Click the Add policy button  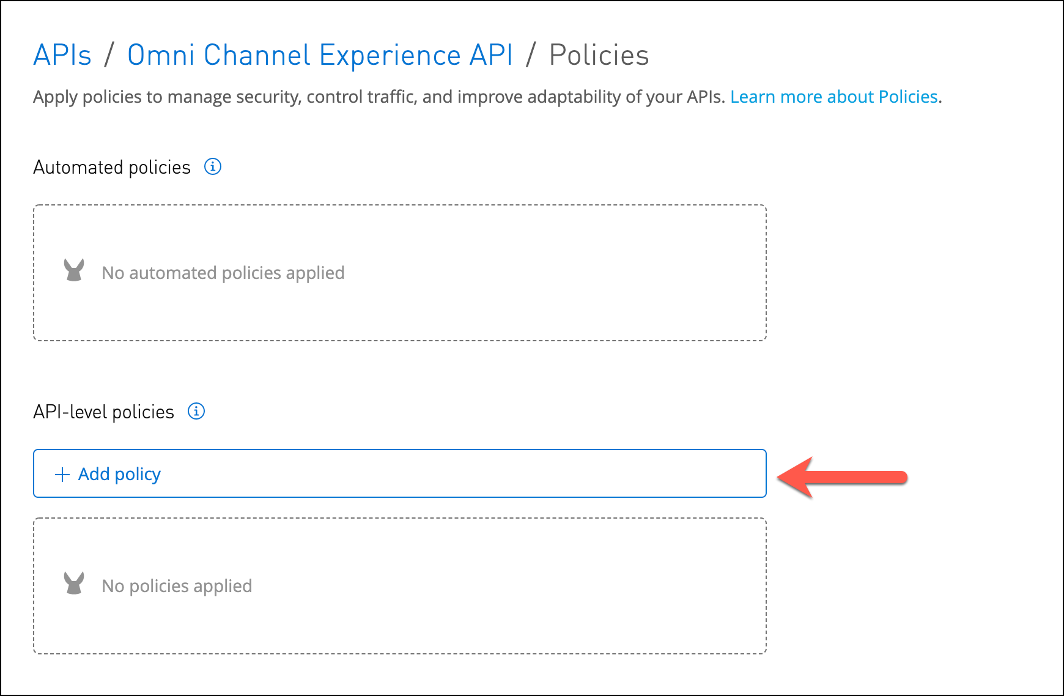click(400, 473)
